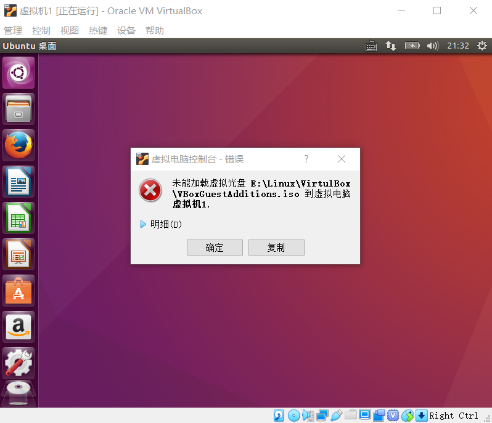The width and height of the screenshot is (492, 423).
Task: Click the Ubuntu 桌面 panel title
Action: click(x=30, y=46)
